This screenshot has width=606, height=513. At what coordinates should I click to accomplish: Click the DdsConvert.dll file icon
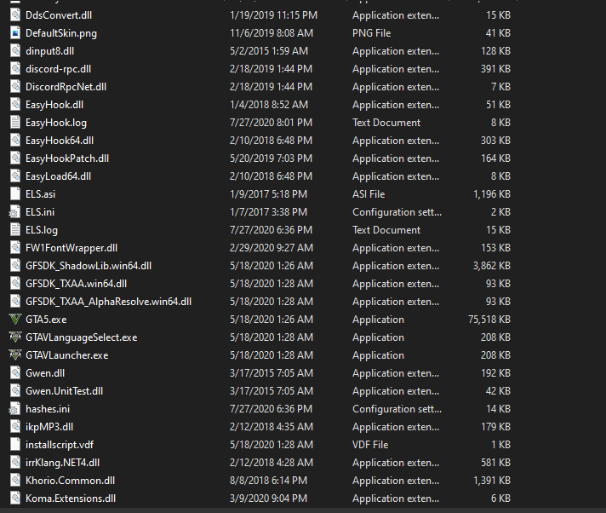pyautogui.click(x=15, y=15)
